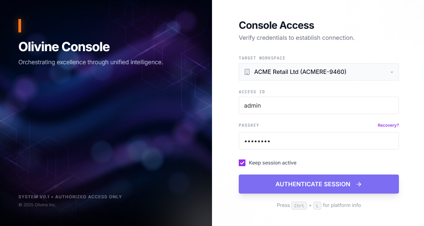Click the Console Access heading

(x=276, y=25)
